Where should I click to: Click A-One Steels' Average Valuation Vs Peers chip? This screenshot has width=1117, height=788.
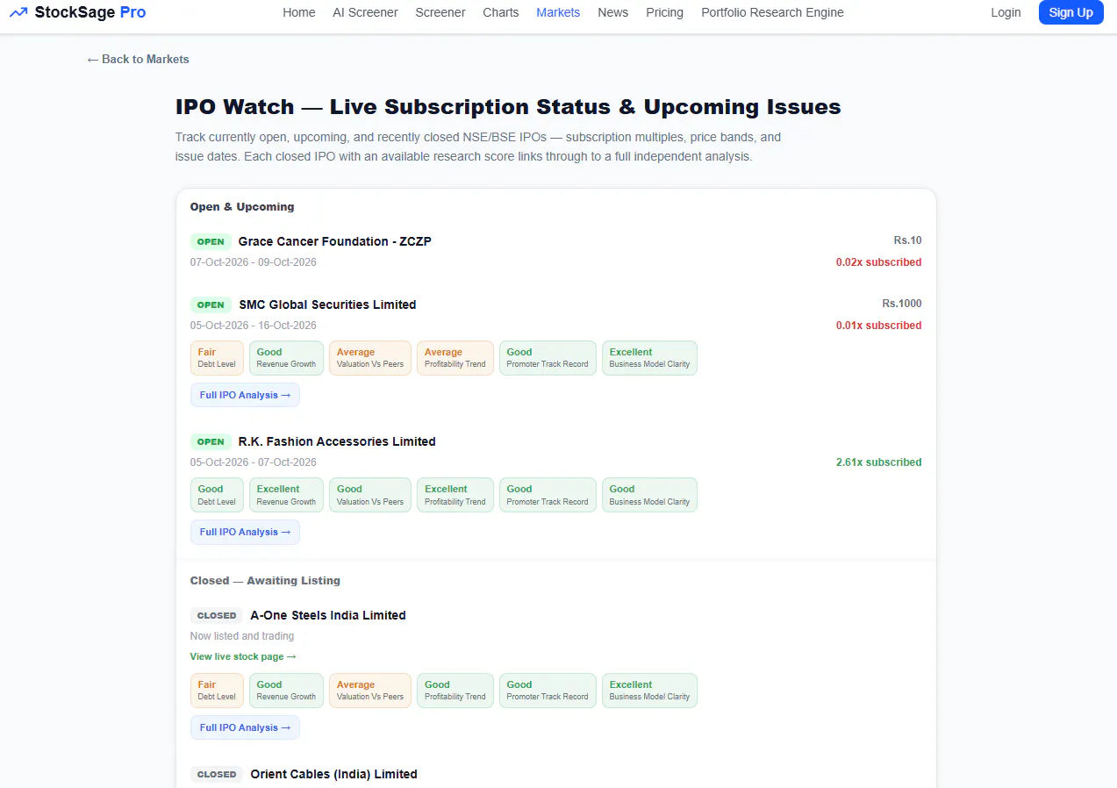(x=370, y=691)
